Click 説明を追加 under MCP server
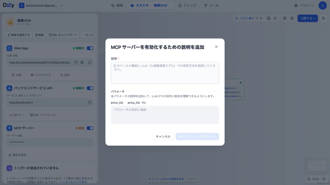Viewport: 330px width, 185px height. [17, 155]
